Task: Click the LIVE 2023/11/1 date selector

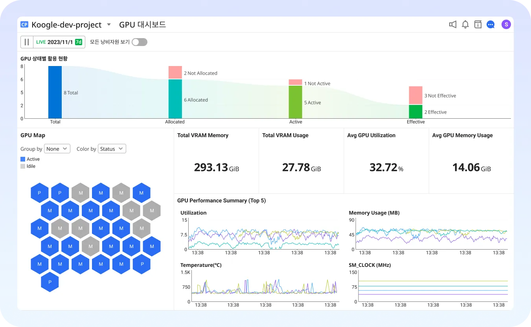Action: coord(59,42)
